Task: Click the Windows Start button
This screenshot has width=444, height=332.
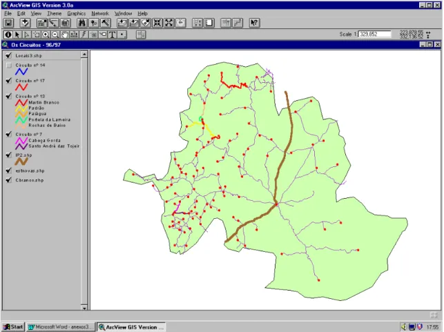Action: (13, 327)
